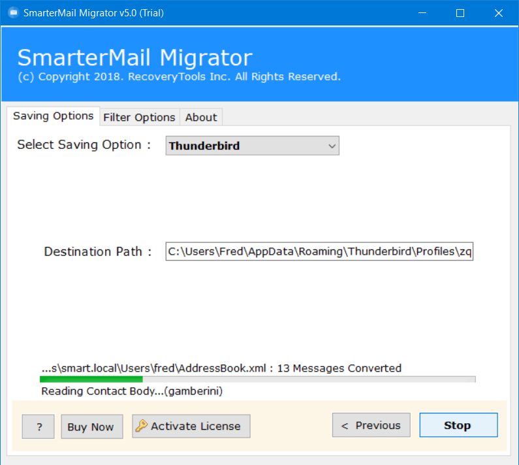519x465 pixels.
Task: Open the Select Saving Option dropdown
Action: 252,146
